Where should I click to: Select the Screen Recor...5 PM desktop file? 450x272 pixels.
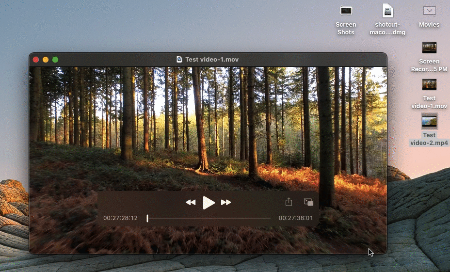[x=429, y=57]
